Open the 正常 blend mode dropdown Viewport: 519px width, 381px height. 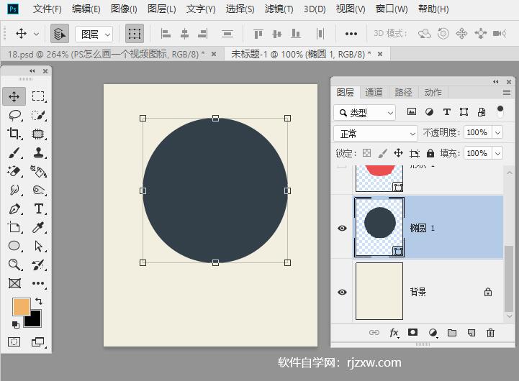(376, 134)
